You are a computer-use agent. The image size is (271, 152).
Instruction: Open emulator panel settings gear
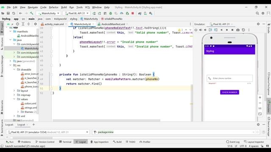pos(258,24)
